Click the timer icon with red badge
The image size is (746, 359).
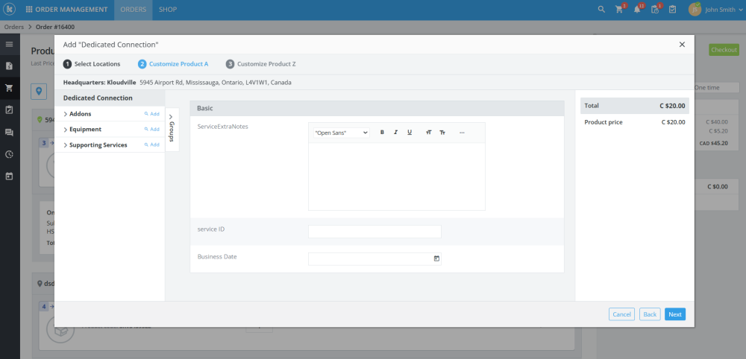tap(656, 10)
